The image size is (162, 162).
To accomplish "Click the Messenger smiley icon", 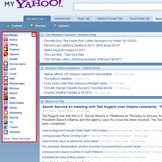I will click(x=6, y=83).
